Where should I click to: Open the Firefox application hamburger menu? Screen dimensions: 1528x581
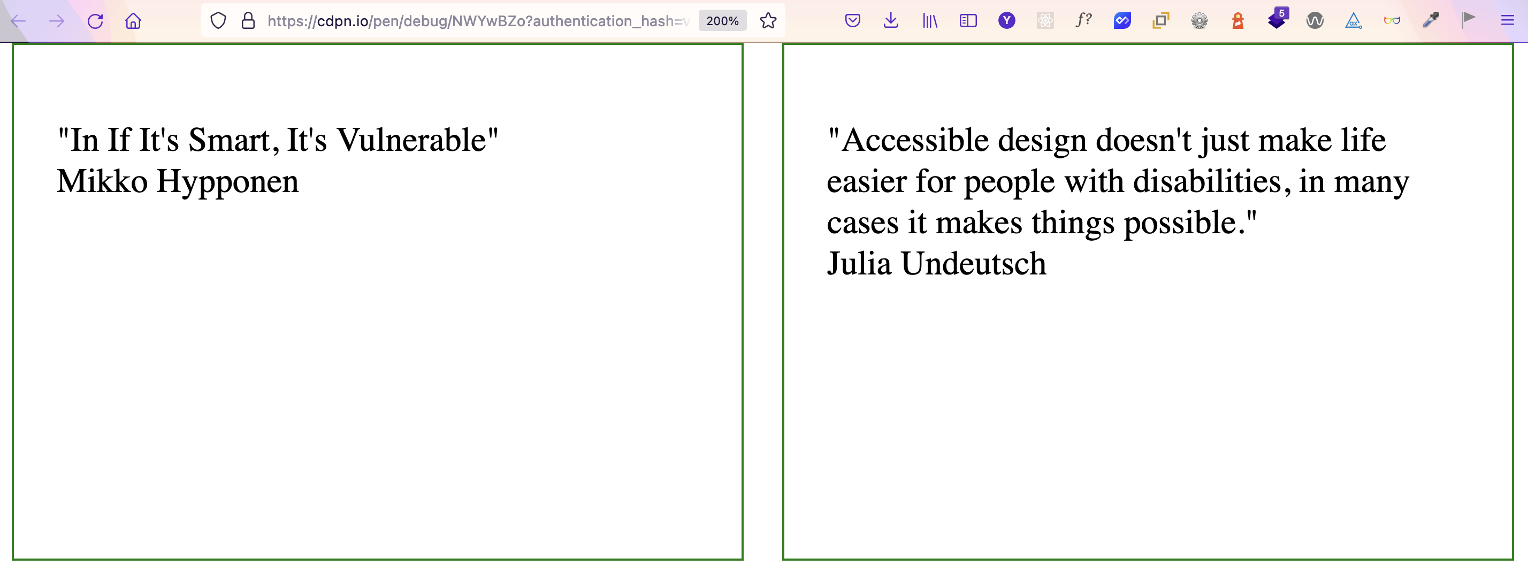(x=1507, y=21)
